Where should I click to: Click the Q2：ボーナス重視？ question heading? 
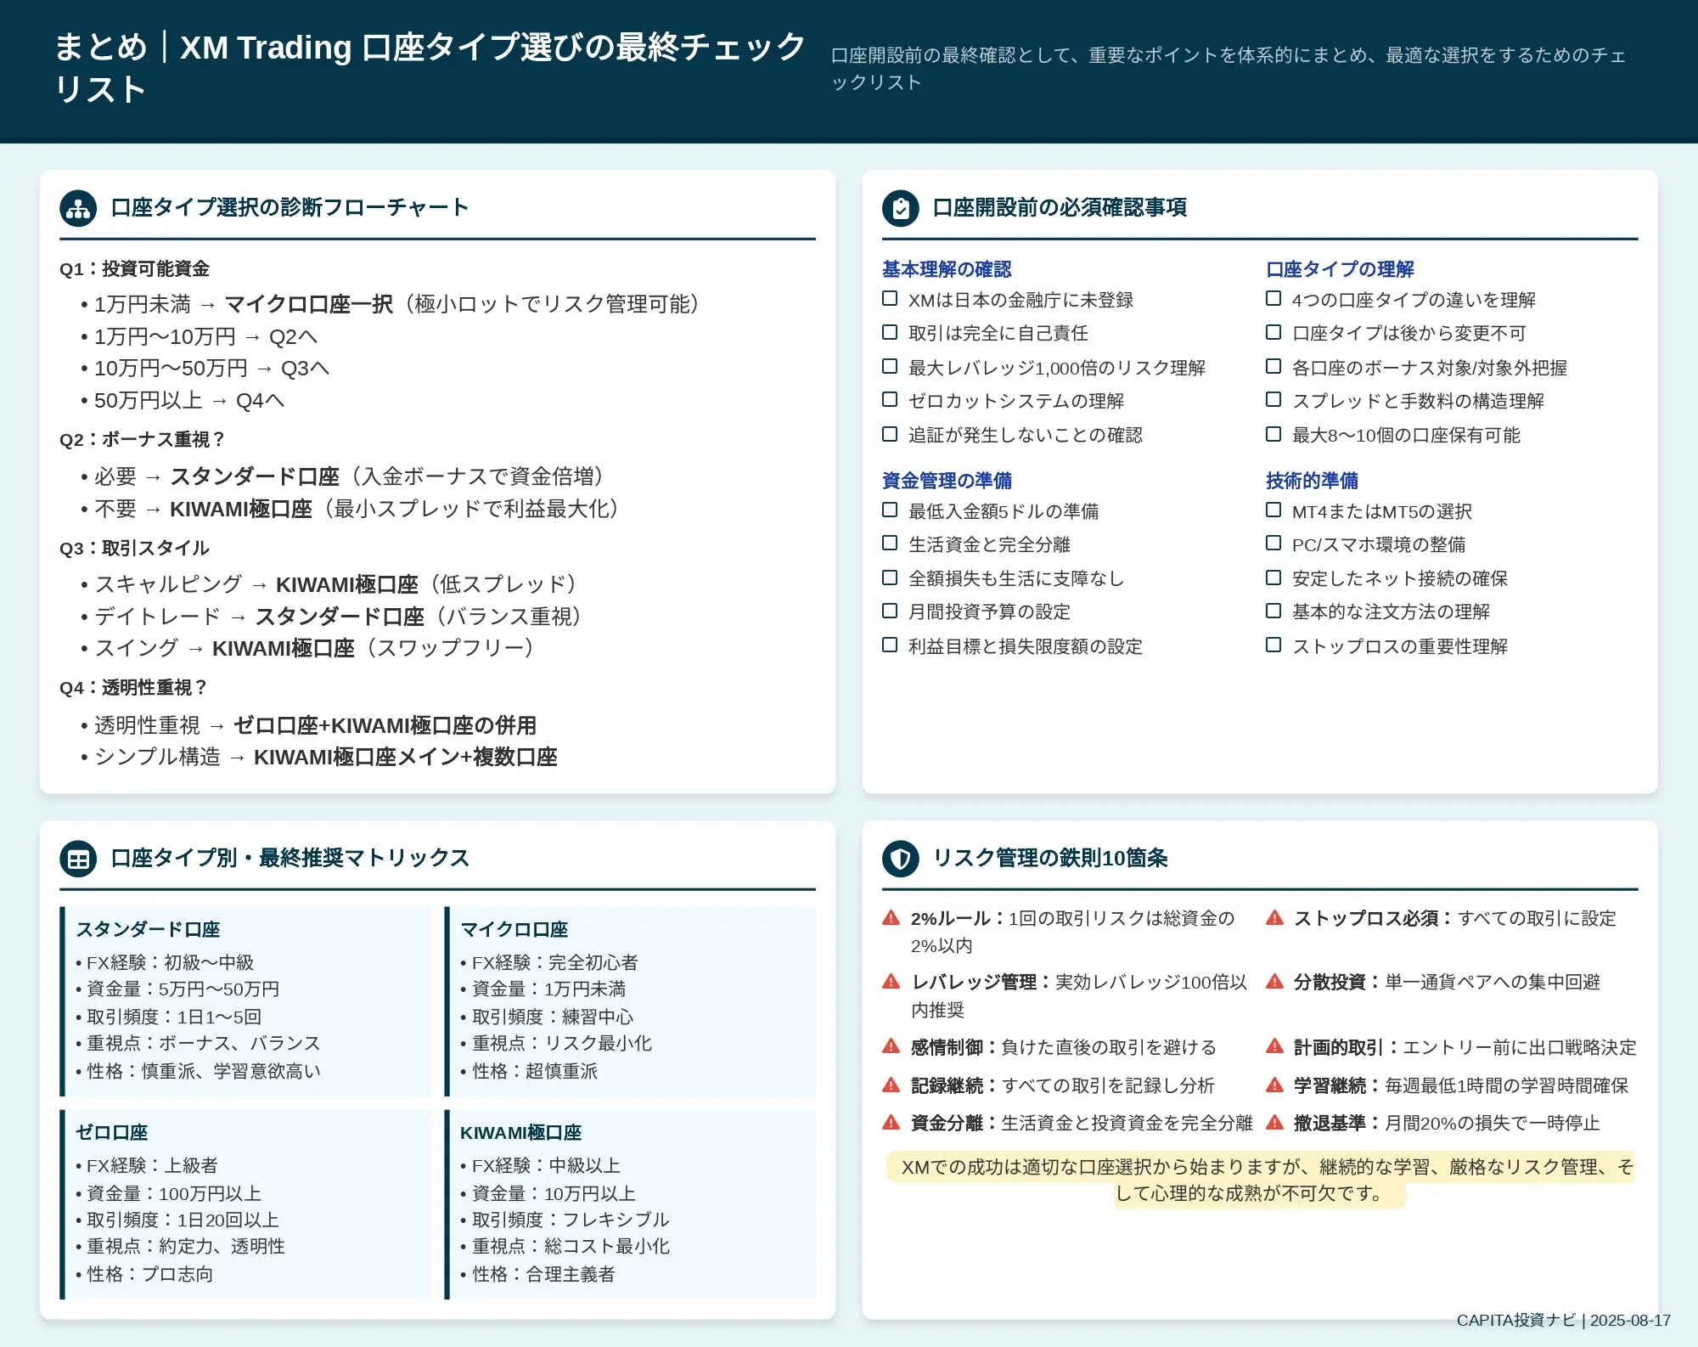coord(143,440)
